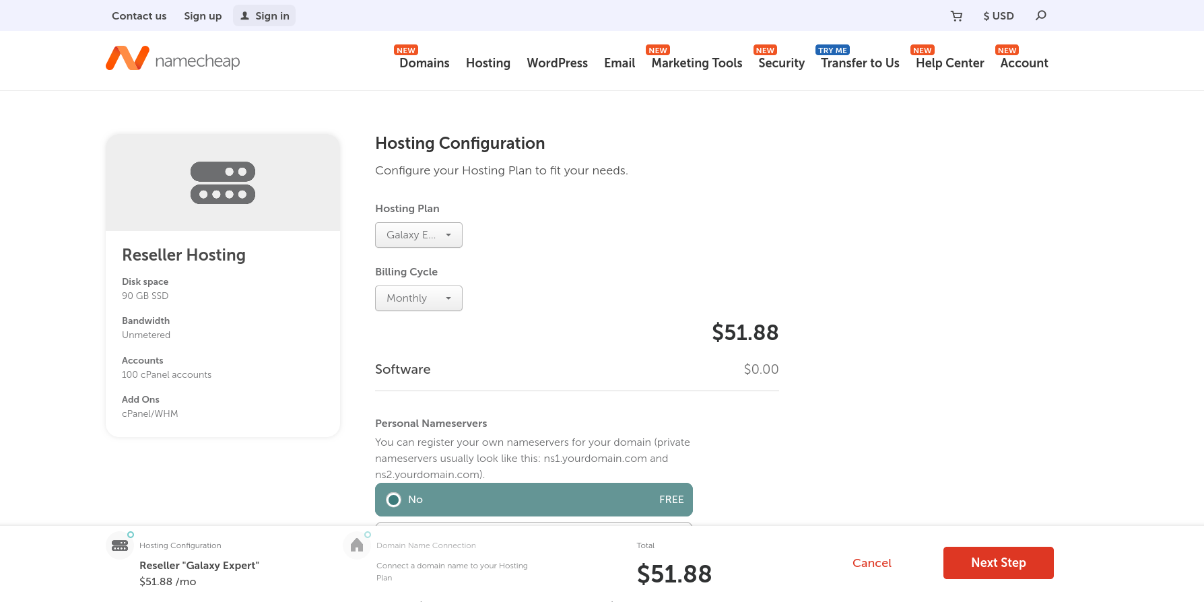This screenshot has height=602, width=1204.
Task: Click the "cPanel/WHM" add-ons text
Action: coord(150,413)
